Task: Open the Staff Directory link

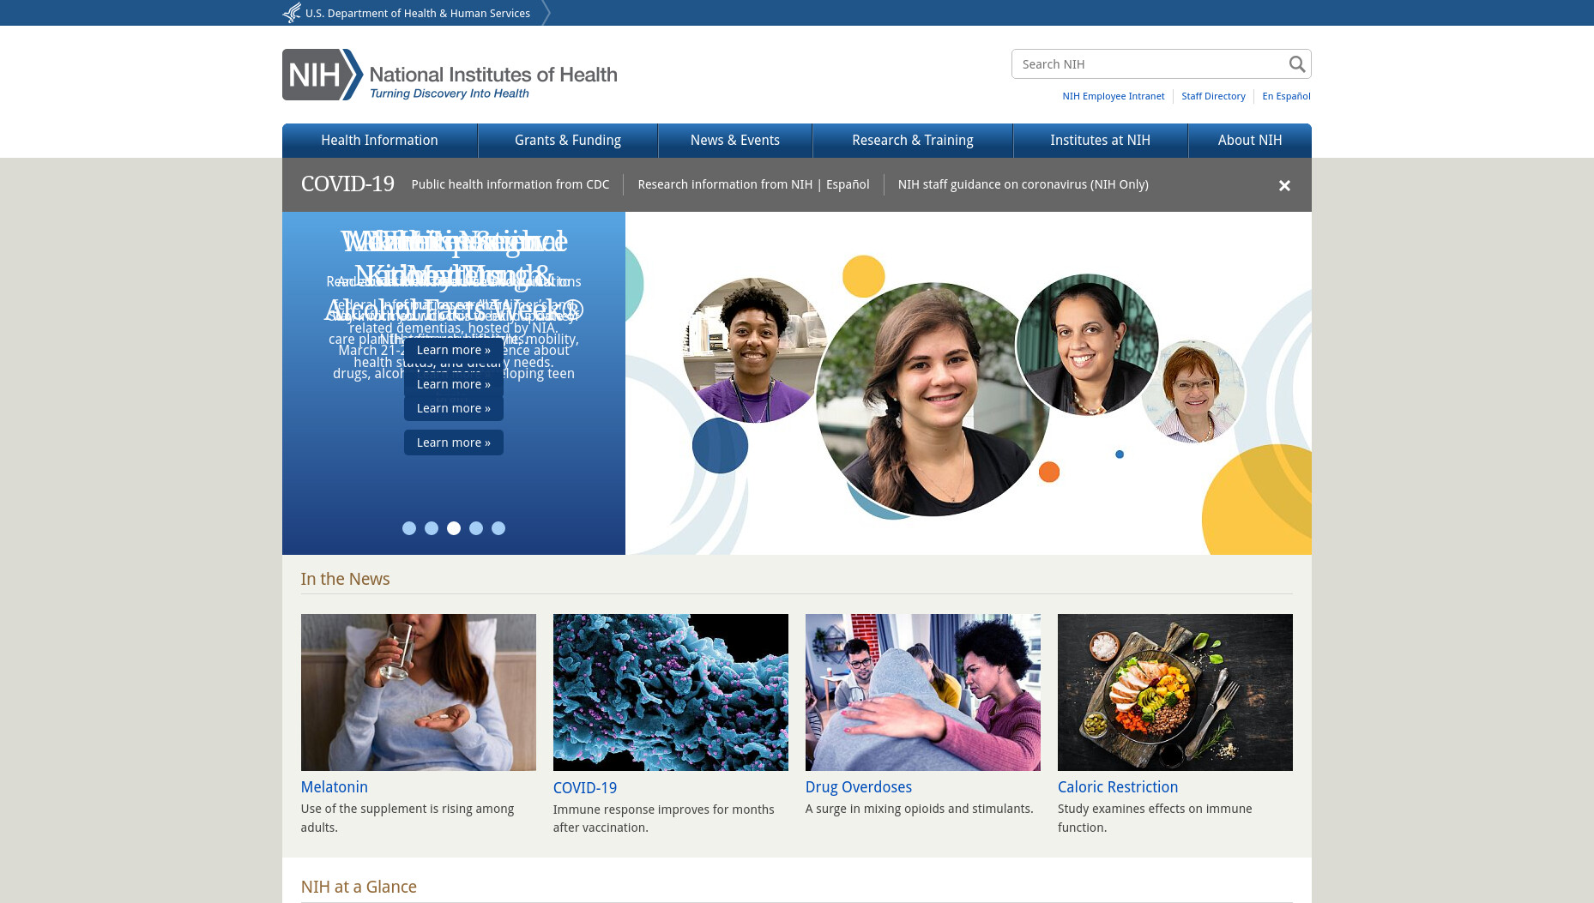Action: click(x=1213, y=96)
